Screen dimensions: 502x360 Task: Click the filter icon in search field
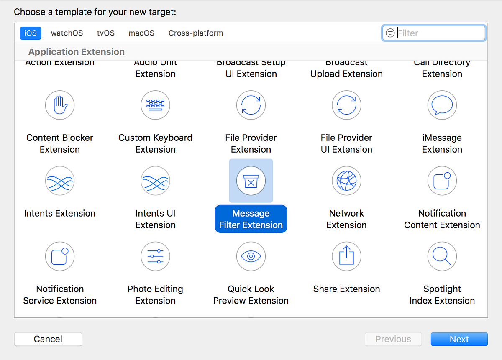click(390, 33)
